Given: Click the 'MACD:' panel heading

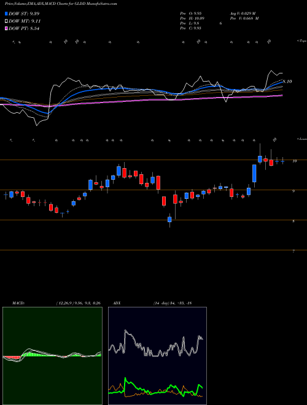Looking at the screenshot, I should (x=18, y=303).
